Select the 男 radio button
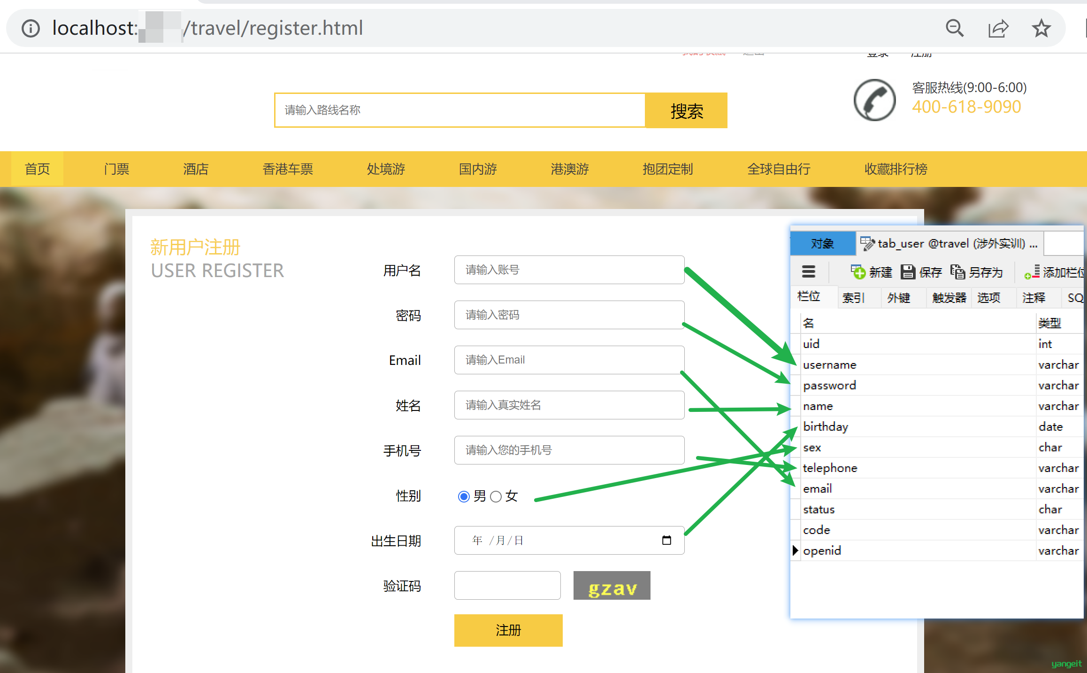1087x673 pixels. click(x=464, y=496)
